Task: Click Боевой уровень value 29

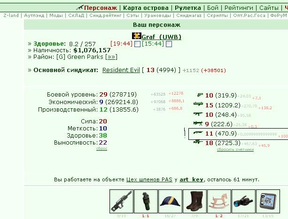Action: click(x=103, y=94)
